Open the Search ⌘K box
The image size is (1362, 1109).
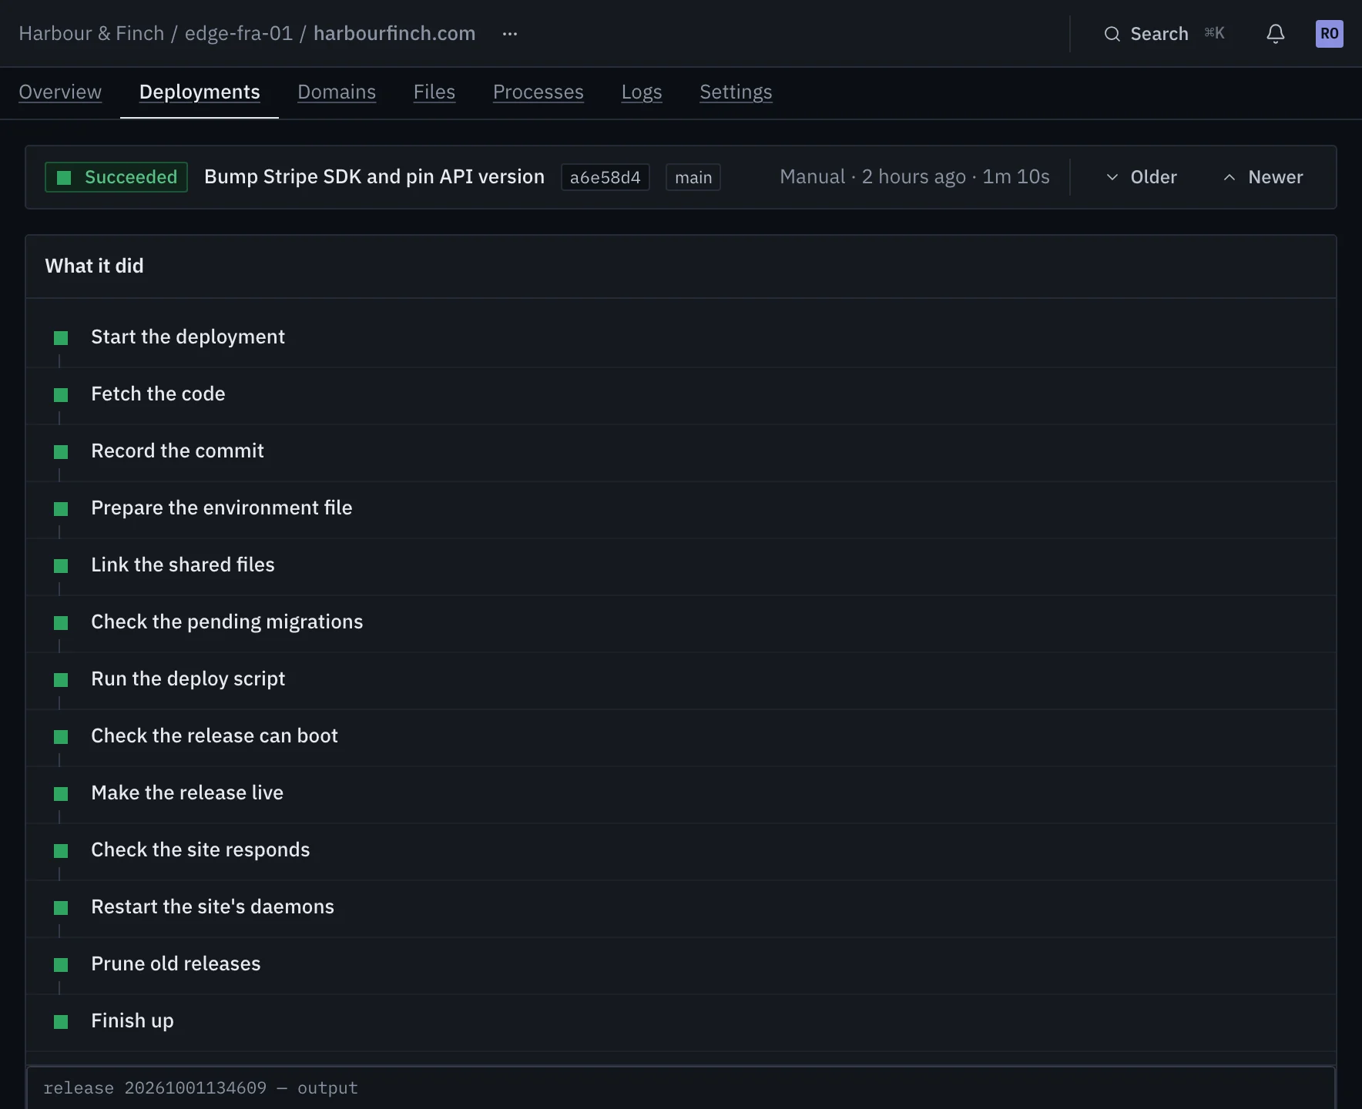tap(1163, 34)
